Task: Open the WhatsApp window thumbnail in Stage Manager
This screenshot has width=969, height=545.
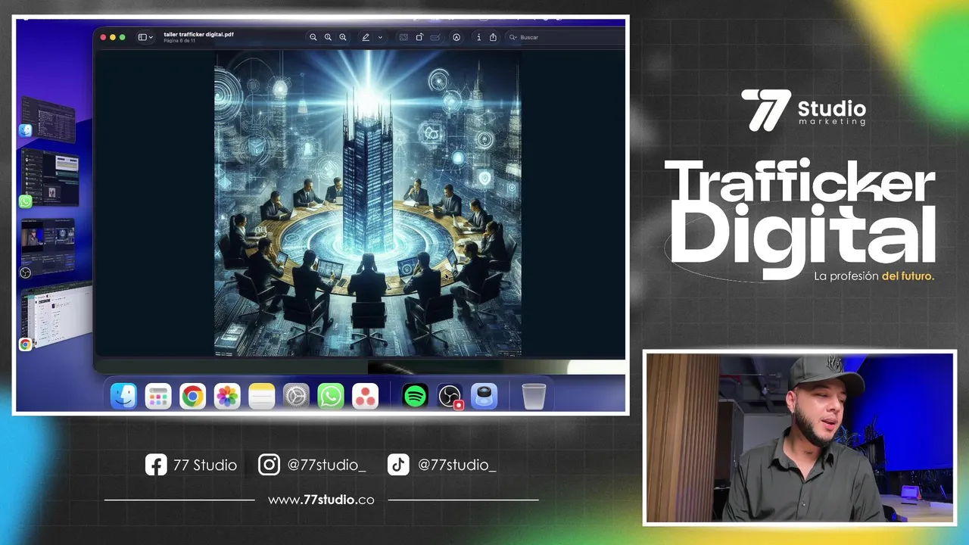Action: click(50, 177)
